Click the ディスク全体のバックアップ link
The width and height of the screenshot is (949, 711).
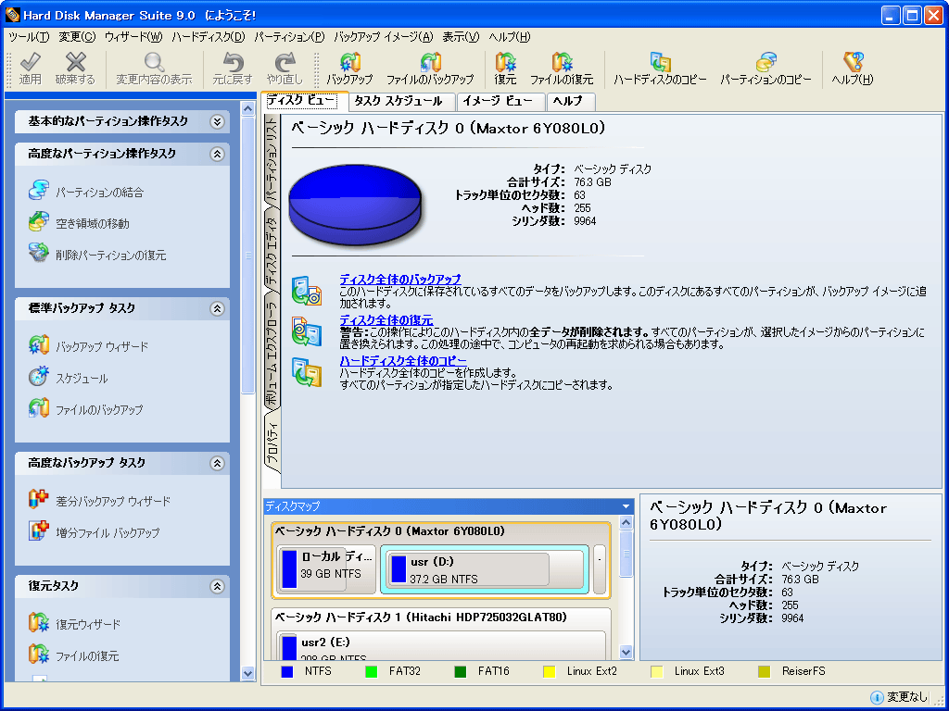pyautogui.click(x=400, y=280)
